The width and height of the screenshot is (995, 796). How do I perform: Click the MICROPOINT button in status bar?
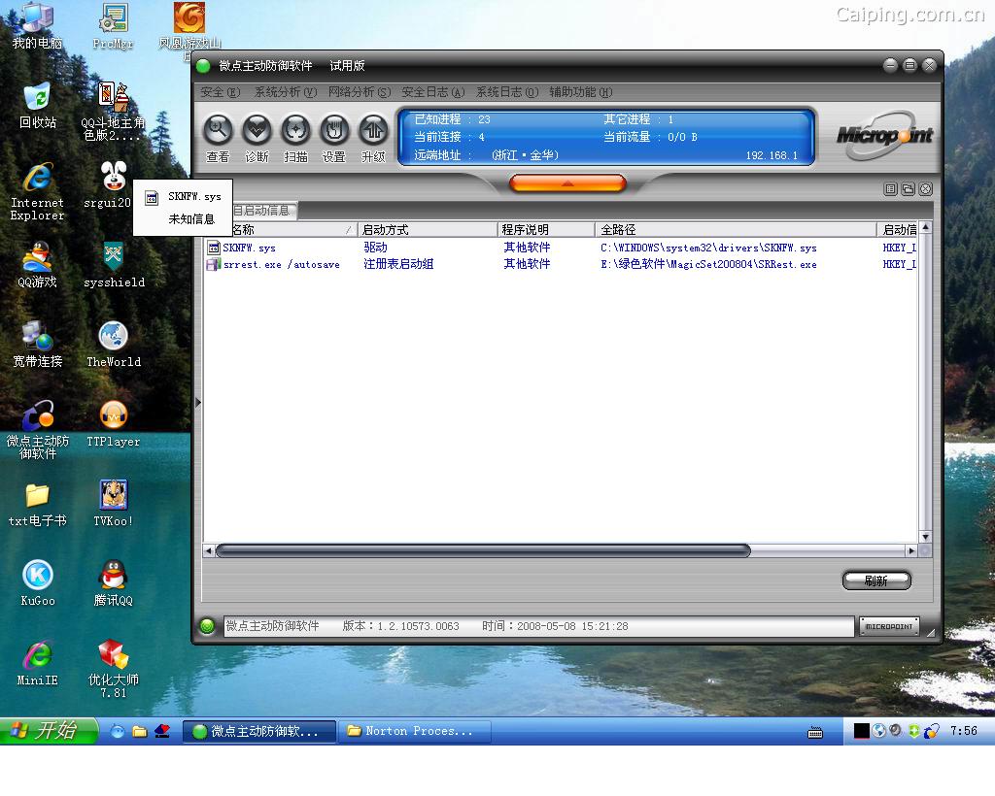pyautogui.click(x=889, y=626)
